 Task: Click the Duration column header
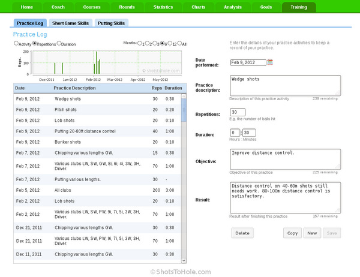click(x=173, y=88)
